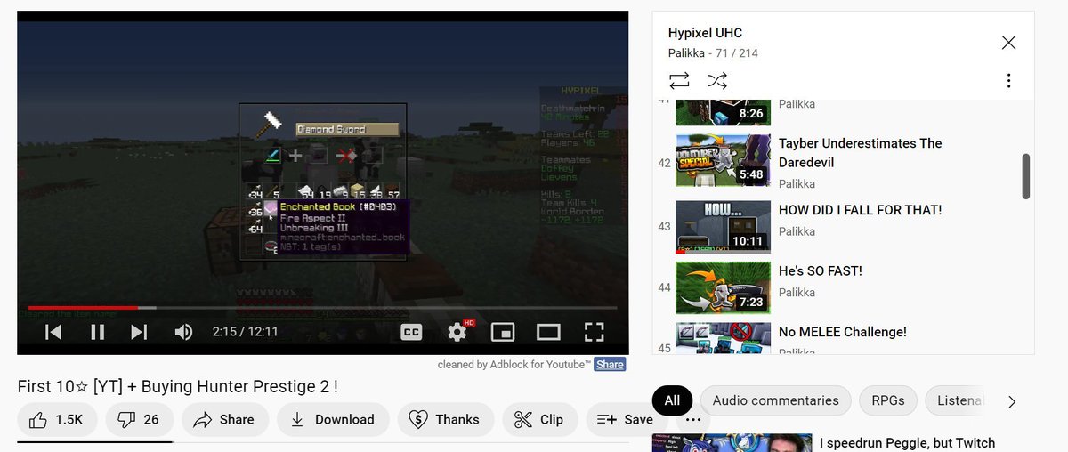Open the video settings gear
This screenshot has width=1068, height=452.
(457, 332)
